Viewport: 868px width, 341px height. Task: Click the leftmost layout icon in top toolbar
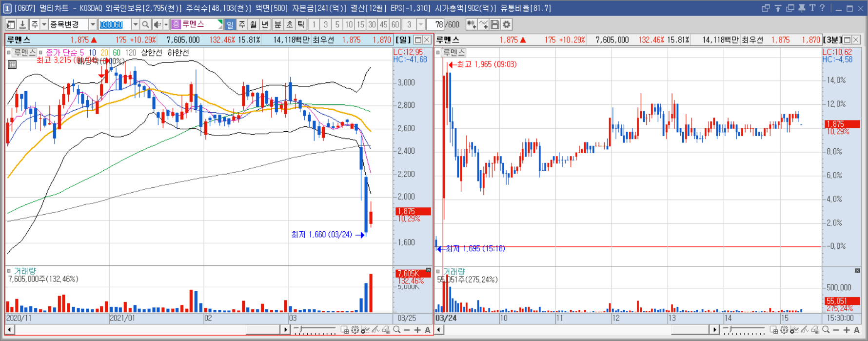[x=11, y=24]
